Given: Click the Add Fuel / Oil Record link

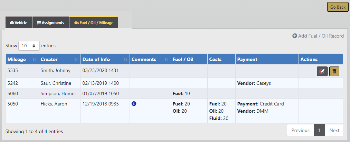Looking at the screenshot, I should pos(321,36).
